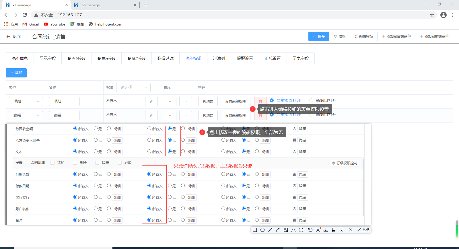
Task: Undo the last screenshot annotation
Action: (310, 230)
